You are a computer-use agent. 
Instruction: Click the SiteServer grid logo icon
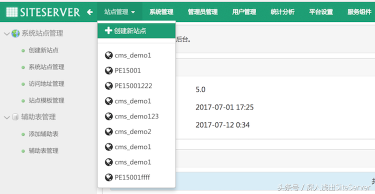(x=11, y=12)
